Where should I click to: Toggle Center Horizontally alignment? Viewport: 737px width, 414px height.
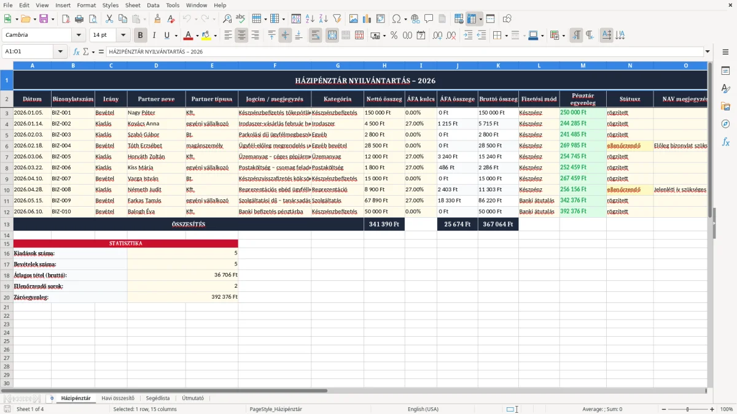(241, 36)
